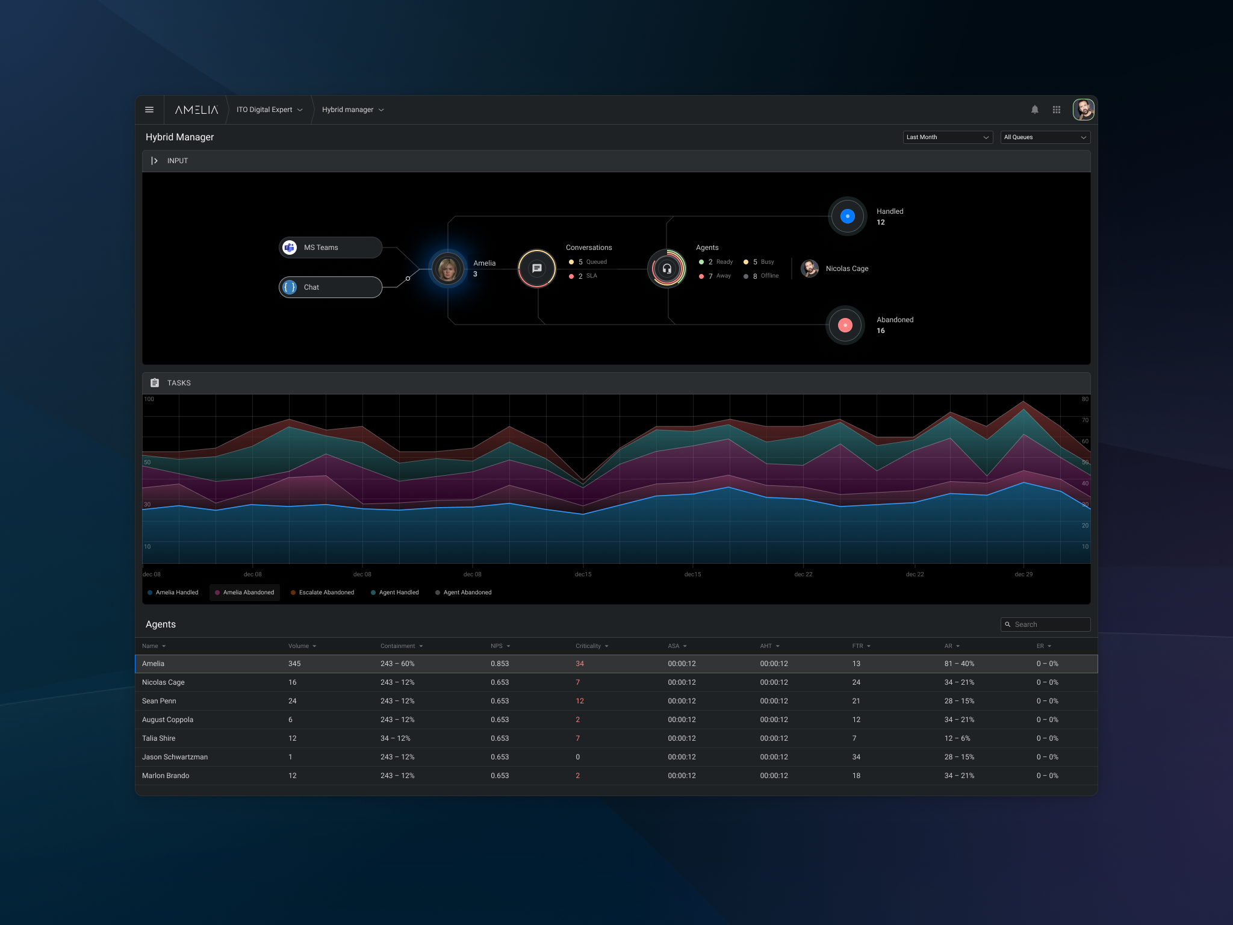Viewport: 1233px width, 925px height.
Task: Expand the ITO Digital Expert breadcrumb dropdown
Action: [269, 110]
